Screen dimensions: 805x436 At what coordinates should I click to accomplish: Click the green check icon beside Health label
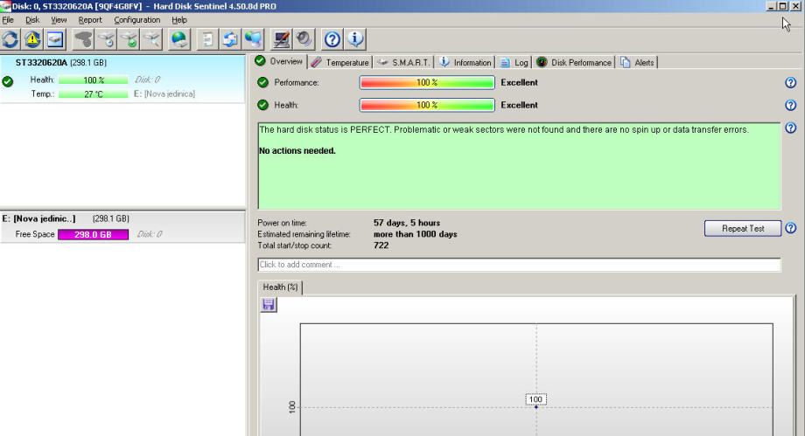click(x=262, y=105)
